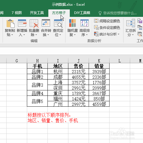
Task: Click the 高级排序 ZA/AZ icon
Action: (84, 23)
